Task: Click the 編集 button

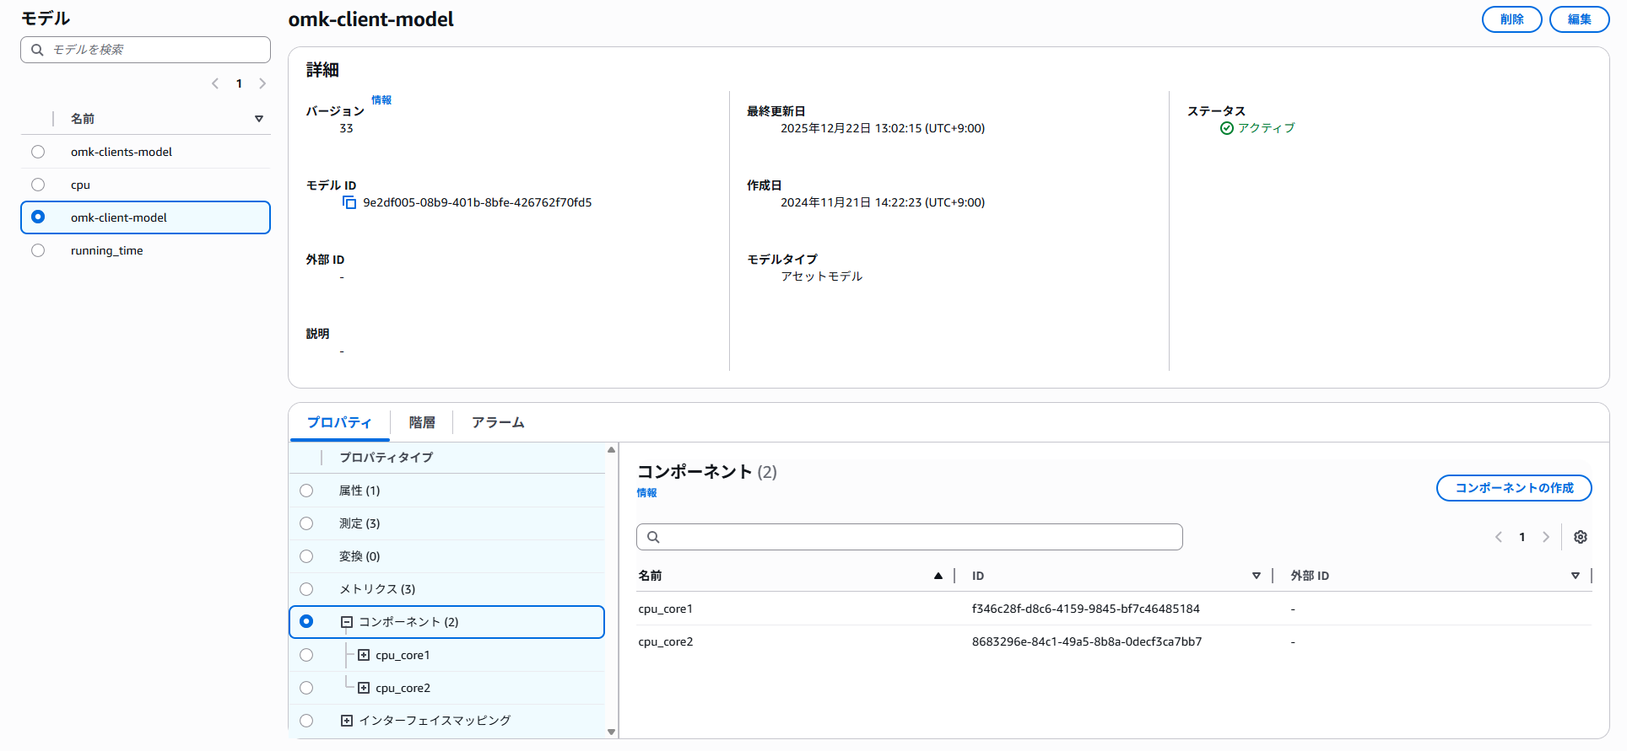Action: 1579,19
